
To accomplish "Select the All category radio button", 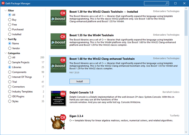I will [x=10, y=57].
